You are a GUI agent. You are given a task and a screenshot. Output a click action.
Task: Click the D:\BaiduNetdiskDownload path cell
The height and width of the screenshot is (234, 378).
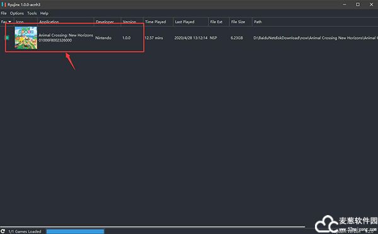point(316,38)
